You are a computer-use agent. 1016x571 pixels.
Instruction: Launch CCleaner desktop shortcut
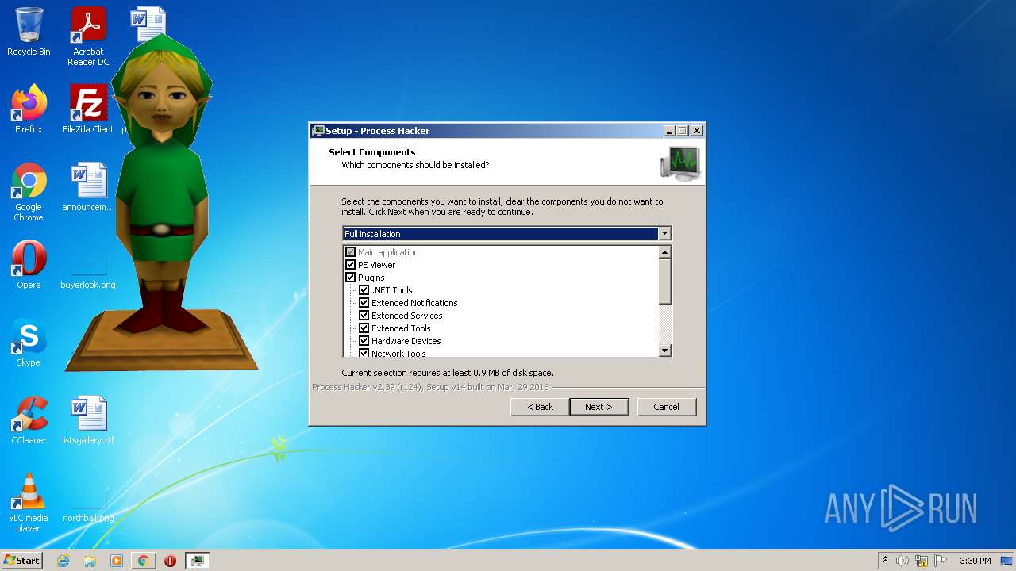click(x=29, y=420)
